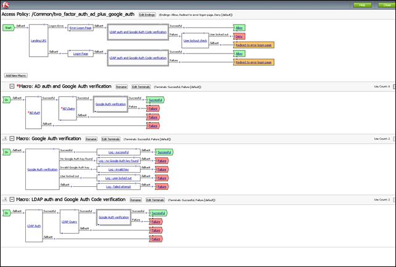Click the Successful terminal in the Google Auth macro
396x267 pixels.
pos(164,152)
